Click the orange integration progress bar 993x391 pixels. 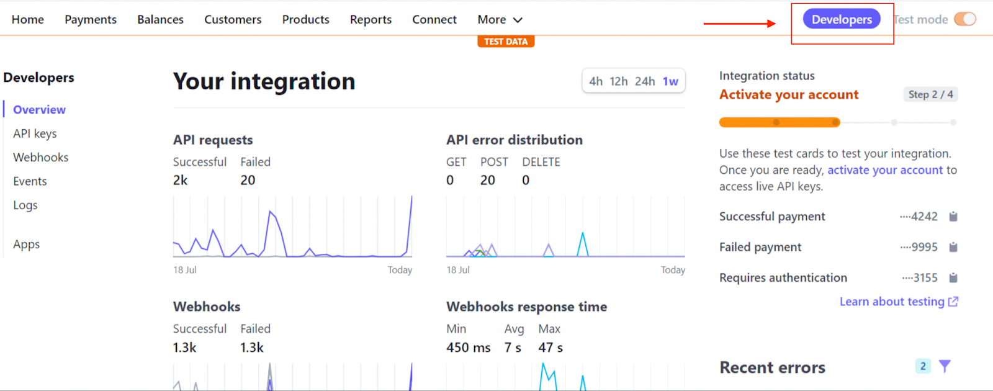780,122
